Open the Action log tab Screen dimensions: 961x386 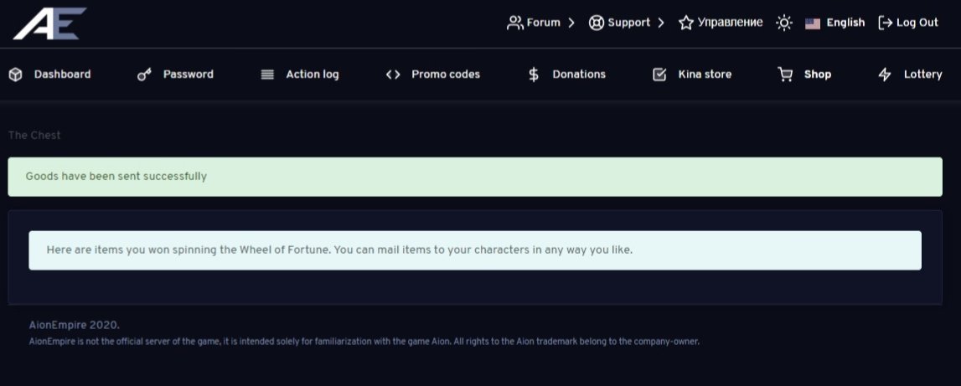tap(313, 75)
